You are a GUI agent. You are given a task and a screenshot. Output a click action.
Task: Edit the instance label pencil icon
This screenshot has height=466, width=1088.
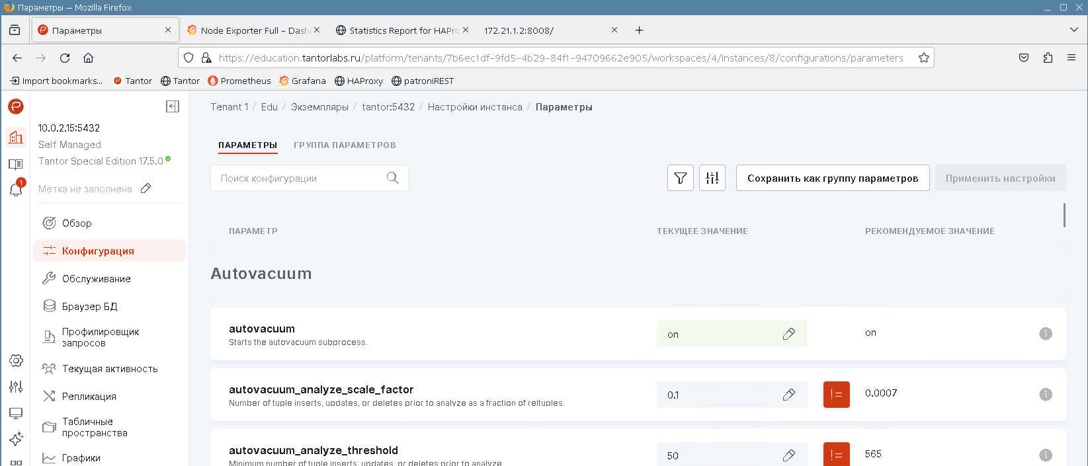[x=146, y=188]
